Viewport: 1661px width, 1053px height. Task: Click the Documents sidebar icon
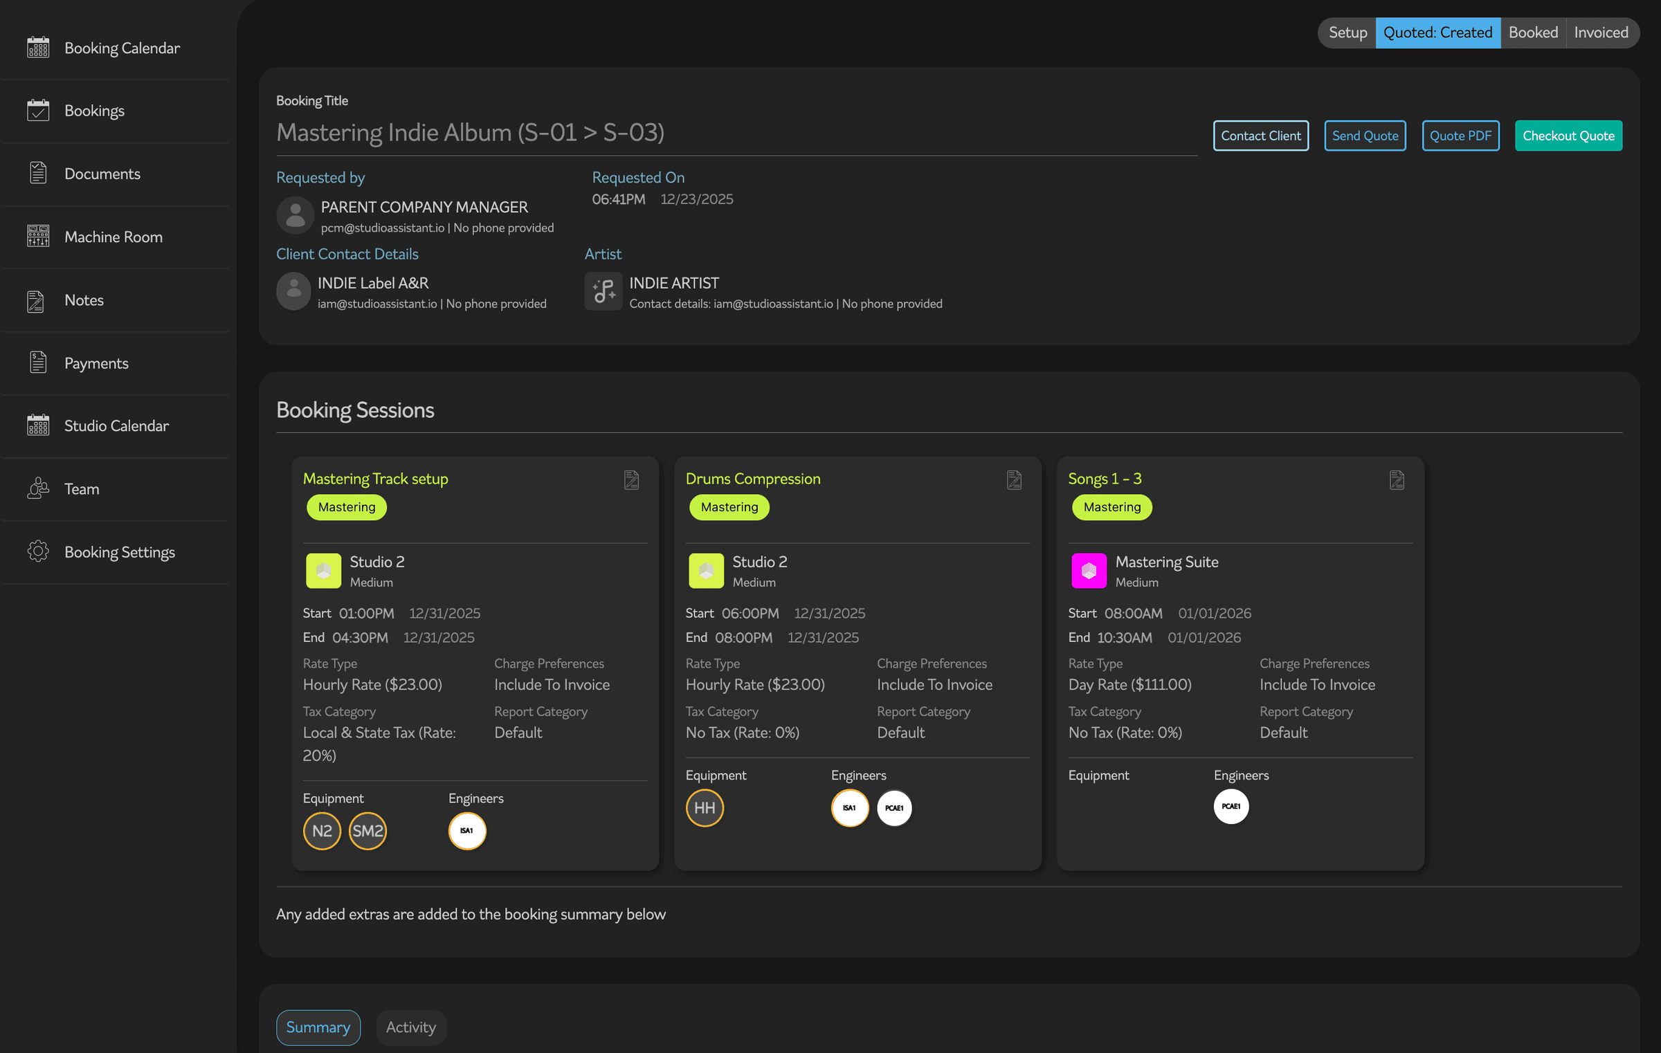pyautogui.click(x=38, y=174)
